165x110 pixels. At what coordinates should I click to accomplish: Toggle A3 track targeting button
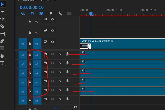[37, 73]
